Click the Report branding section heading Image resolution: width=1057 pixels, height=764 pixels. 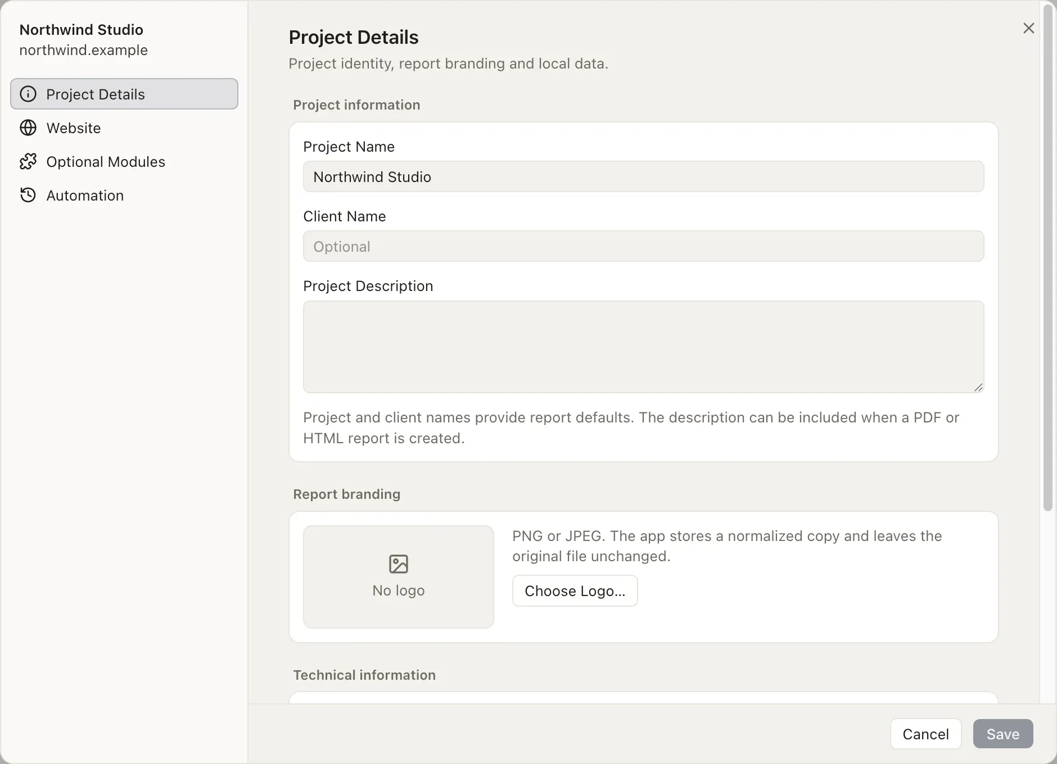pyautogui.click(x=346, y=494)
